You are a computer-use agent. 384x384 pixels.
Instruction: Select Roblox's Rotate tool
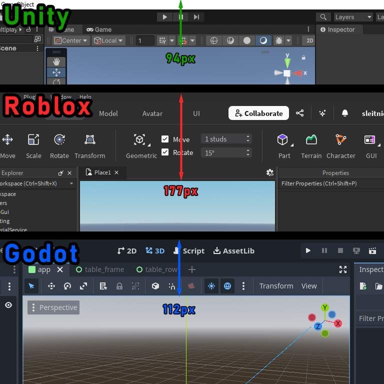(59, 146)
